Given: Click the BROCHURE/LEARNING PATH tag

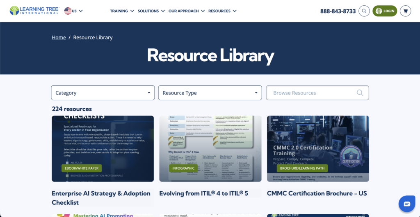Looking at the screenshot, I should point(302,168).
